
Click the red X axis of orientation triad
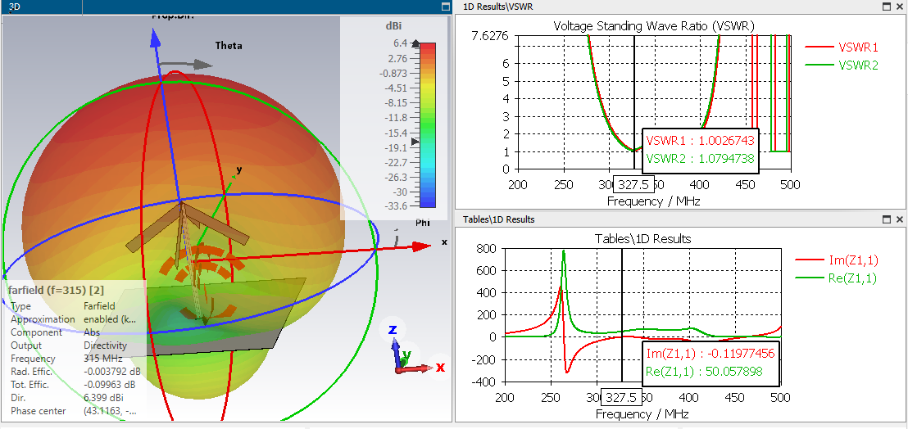click(x=420, y=368)
